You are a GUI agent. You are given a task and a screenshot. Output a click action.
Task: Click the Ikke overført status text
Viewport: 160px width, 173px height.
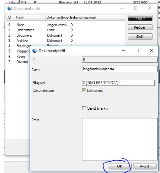(x=69, y=2)
